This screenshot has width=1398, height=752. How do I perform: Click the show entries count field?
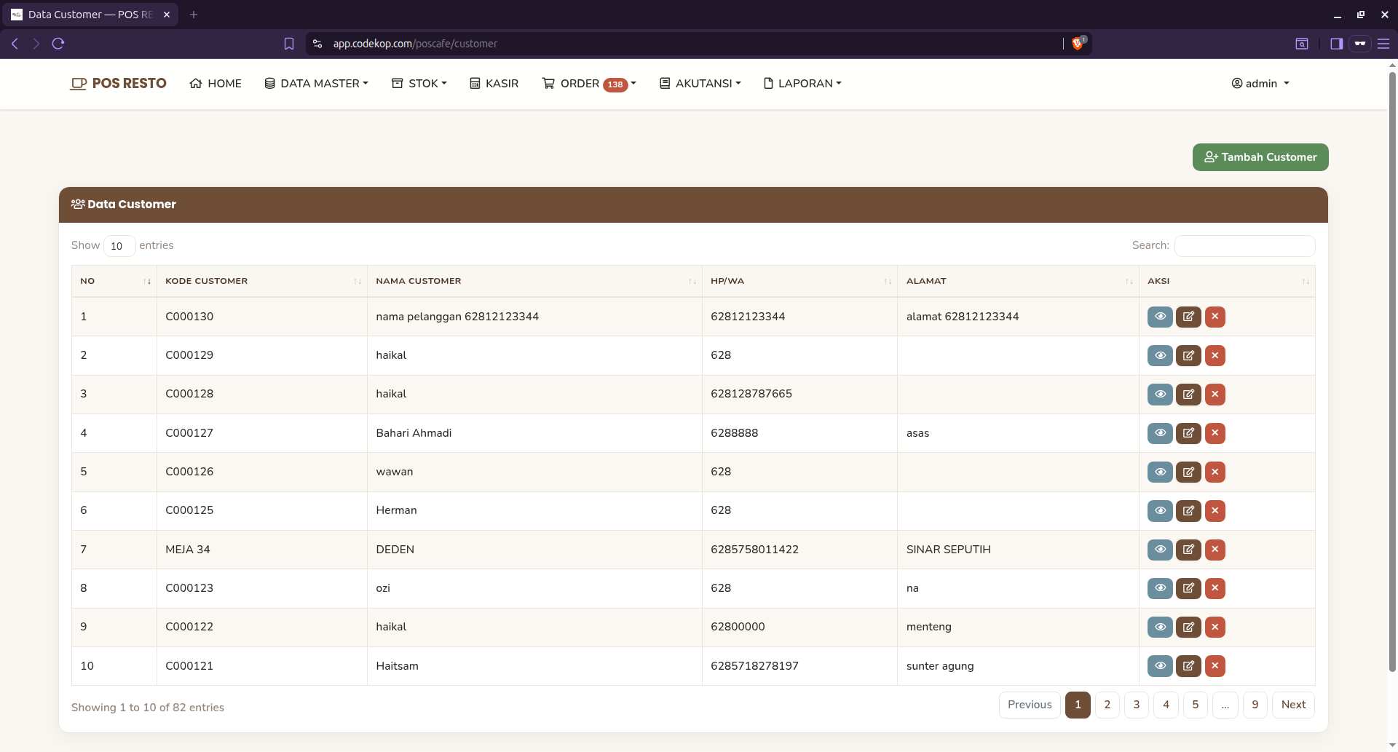coord(119,246)
